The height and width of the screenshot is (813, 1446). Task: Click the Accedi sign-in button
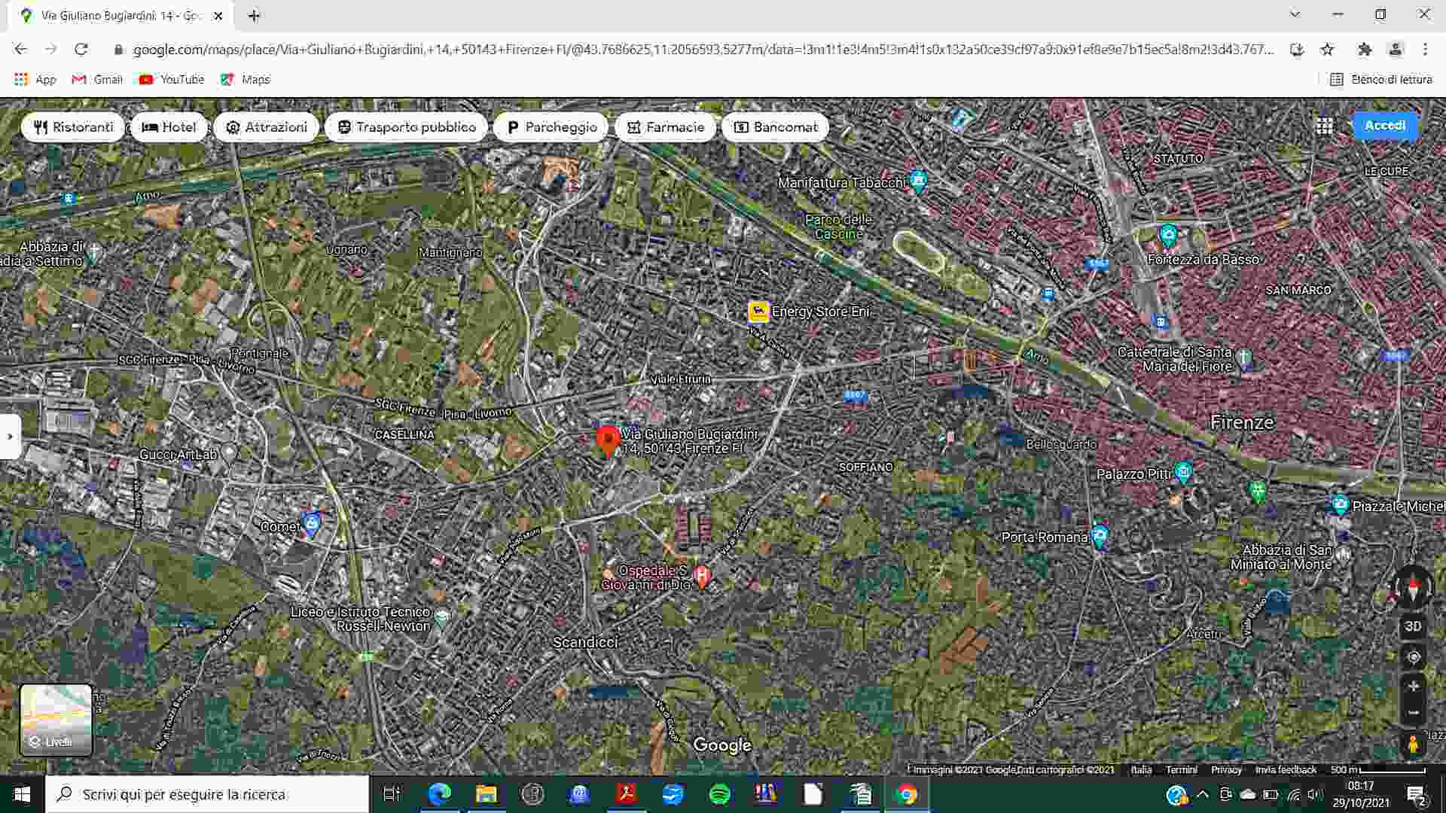tap(1385, 126)
